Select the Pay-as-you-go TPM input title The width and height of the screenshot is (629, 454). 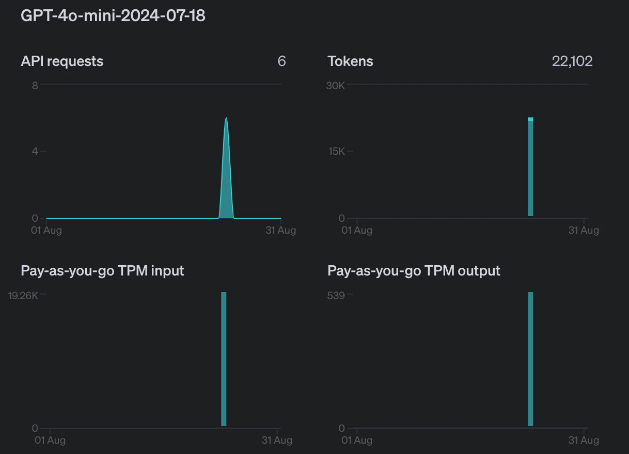[102, 270]
